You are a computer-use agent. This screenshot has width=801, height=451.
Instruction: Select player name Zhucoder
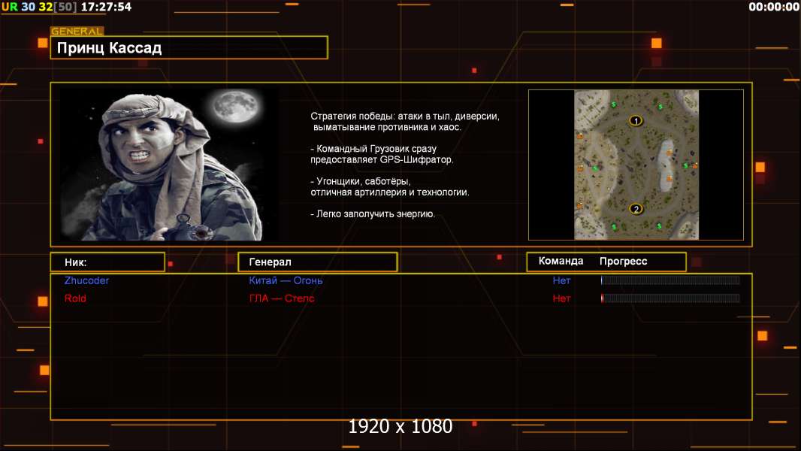(x=86, y=280)
